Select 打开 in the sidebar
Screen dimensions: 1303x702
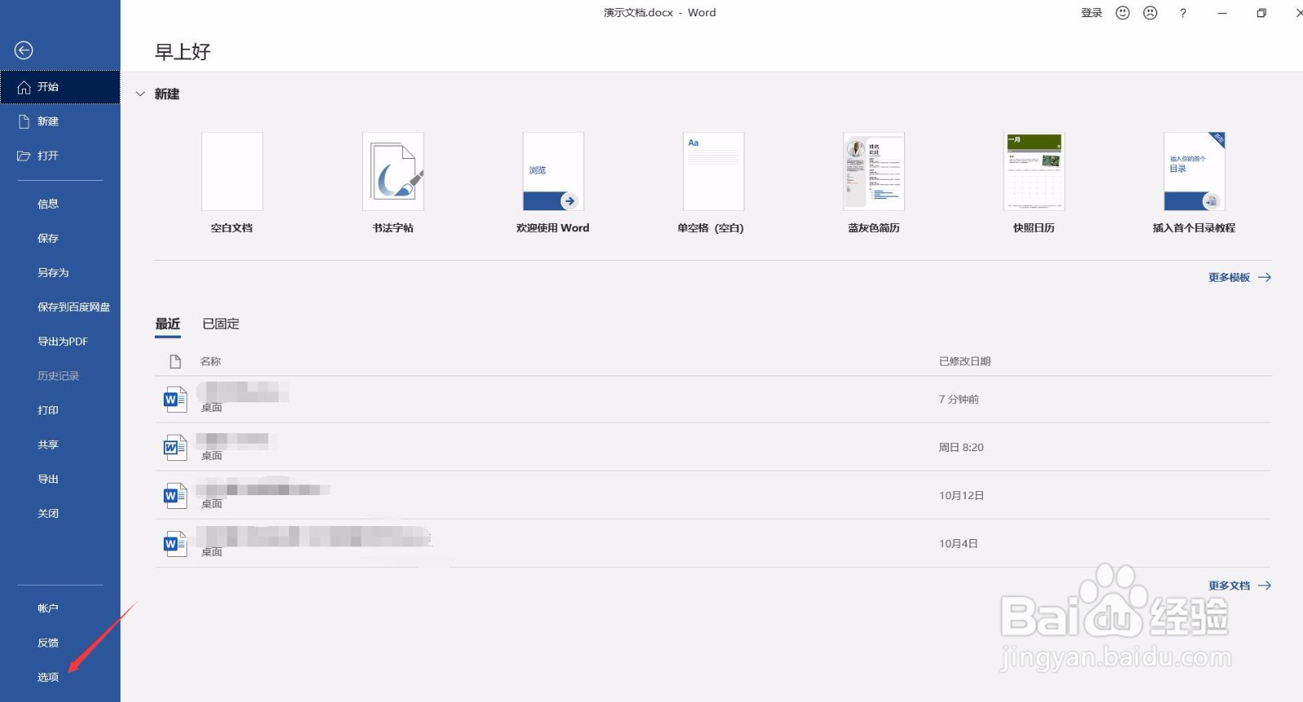60,156
